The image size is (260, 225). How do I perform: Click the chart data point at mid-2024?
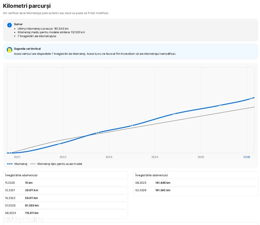pyautogui.click(x=174, y=114)
